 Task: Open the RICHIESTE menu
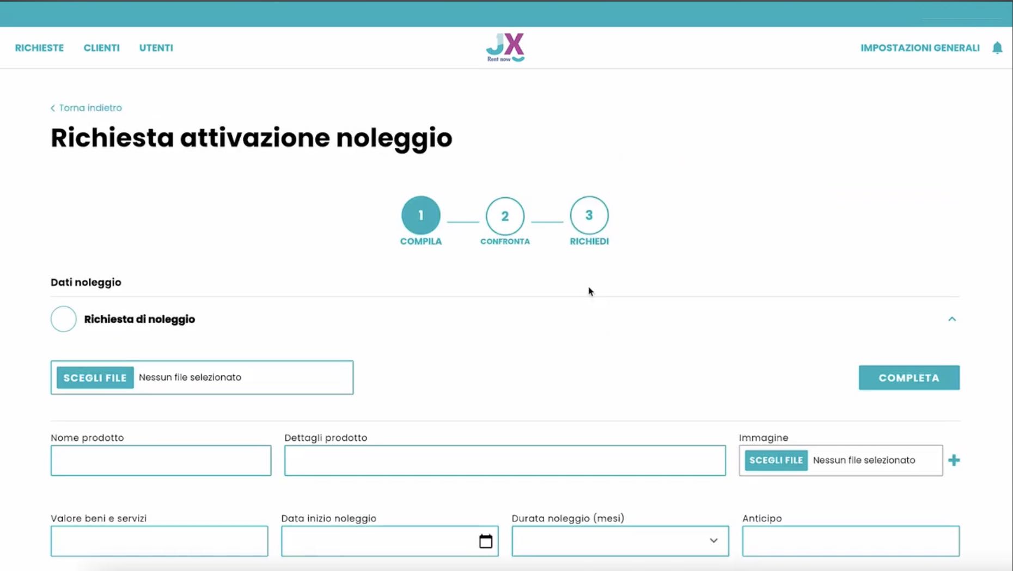coord(39,47)
